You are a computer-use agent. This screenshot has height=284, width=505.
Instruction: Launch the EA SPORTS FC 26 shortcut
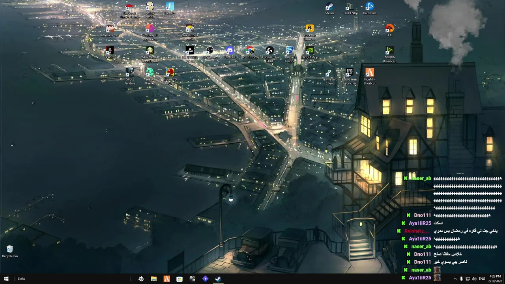190,55
